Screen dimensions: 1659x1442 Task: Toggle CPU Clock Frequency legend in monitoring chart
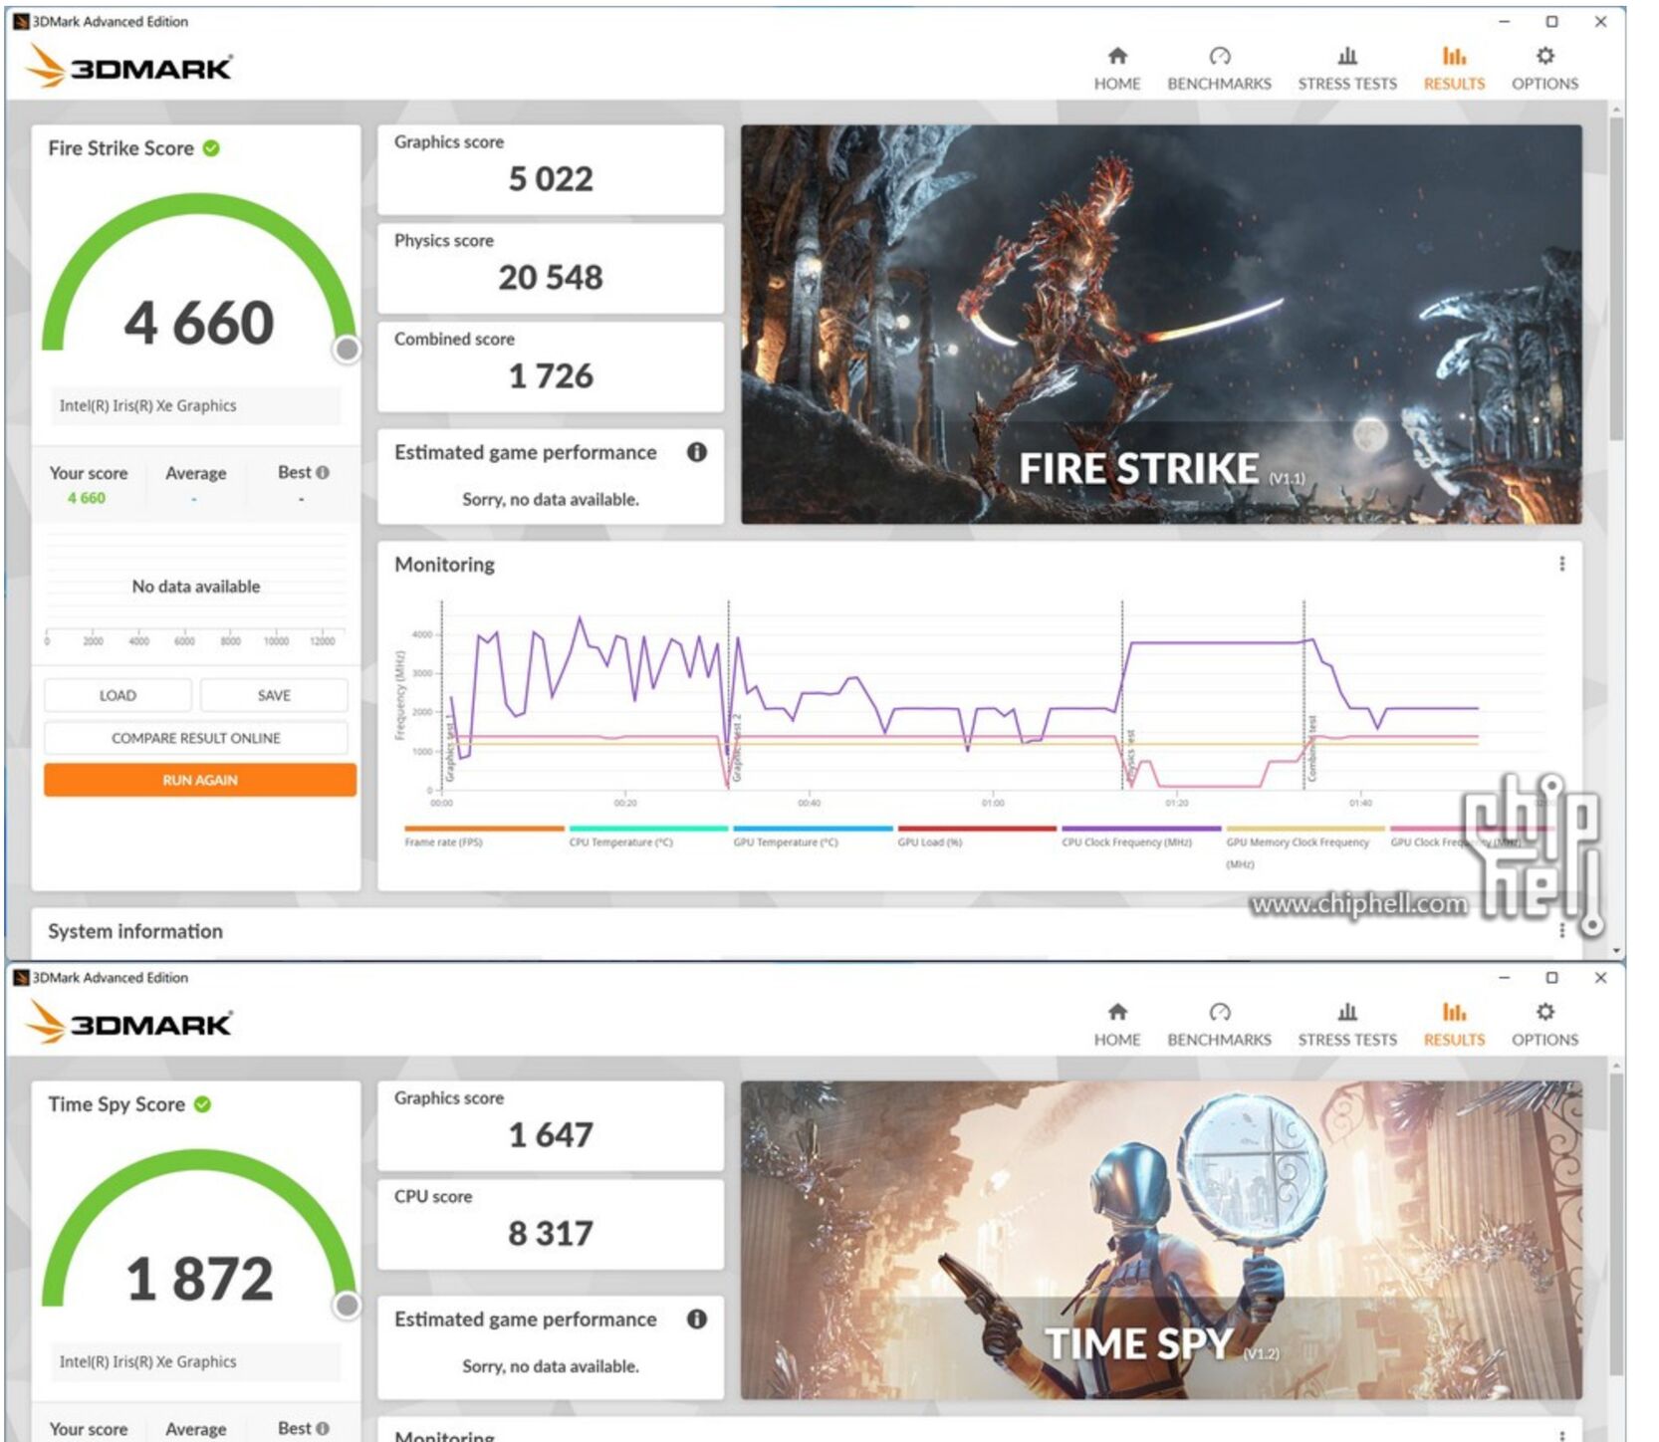coord(1141,837)
